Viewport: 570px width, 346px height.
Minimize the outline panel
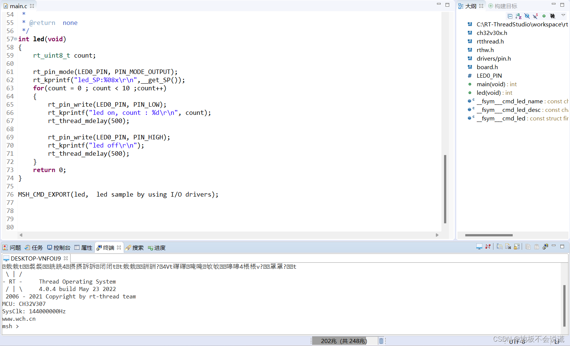click(554, 4)
